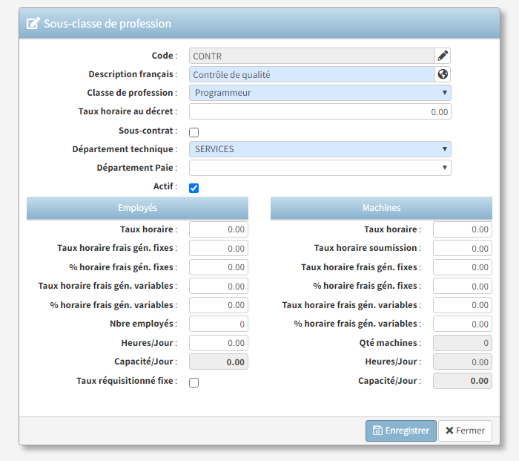Image resolution: width=519 pixels, height=461 pixels.
Task: Focus Employés % horaire frais gén. variables
Action: pos(219,305)
